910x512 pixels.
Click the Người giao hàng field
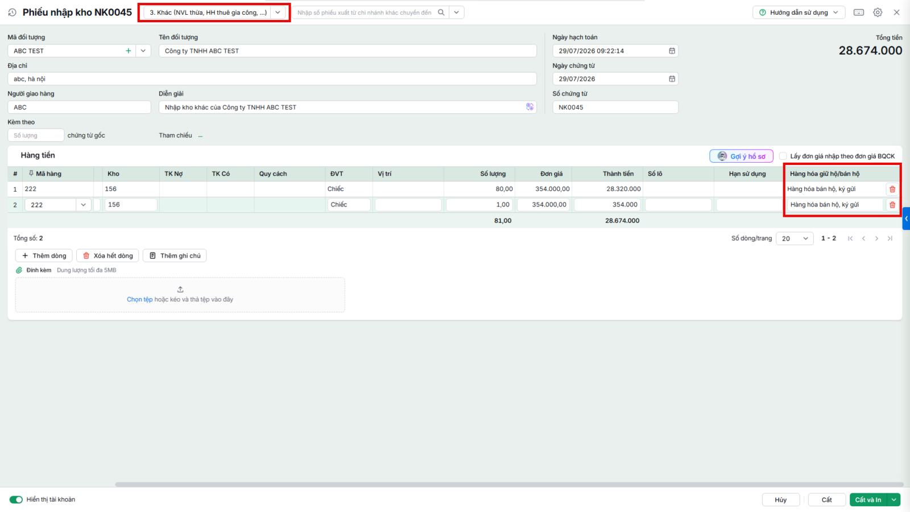[x=79, y=107]
